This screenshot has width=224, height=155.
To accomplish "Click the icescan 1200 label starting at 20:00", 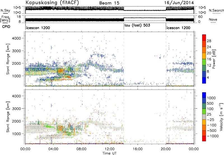I will coord(178,28).
